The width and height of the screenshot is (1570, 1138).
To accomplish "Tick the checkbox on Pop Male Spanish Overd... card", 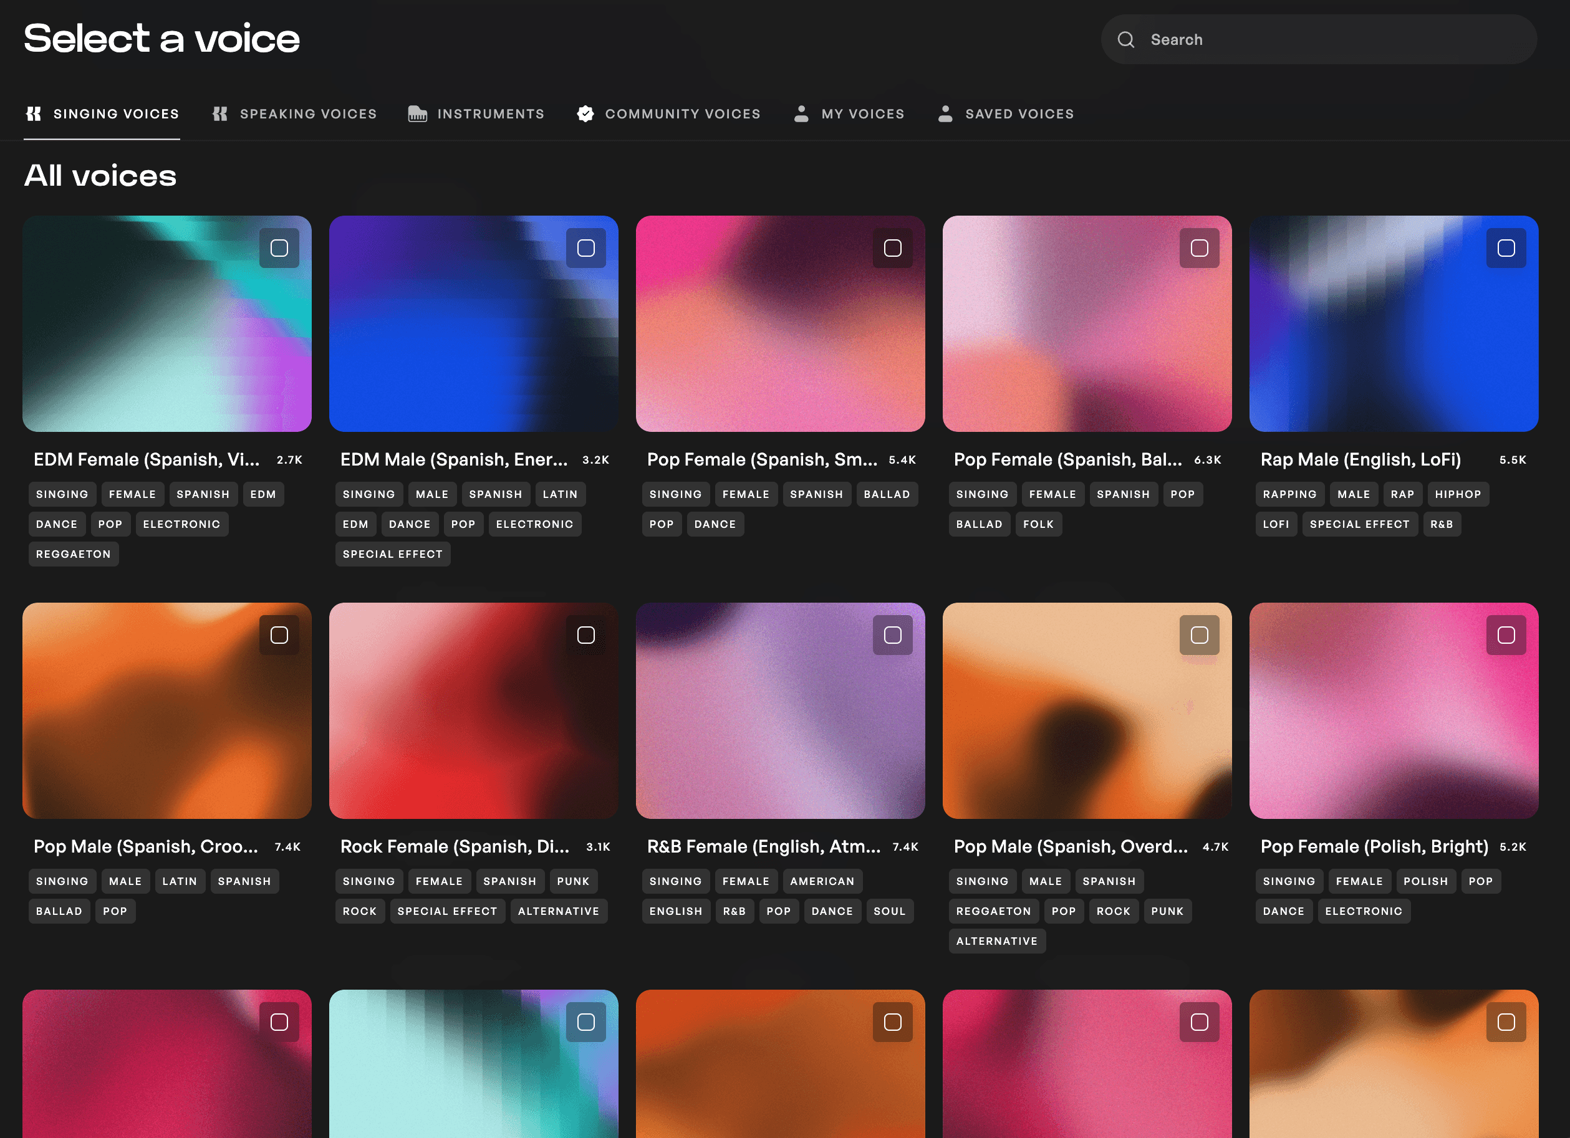I will coord(1199,634).
